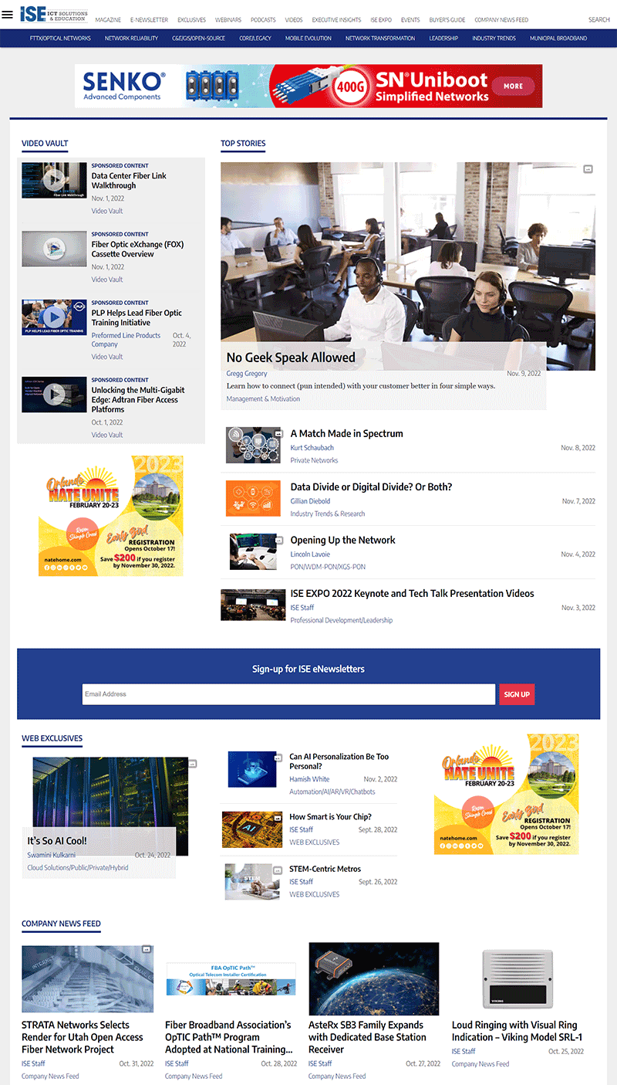Screen dimensions: 617x1085
Task: Click the Viking SRL-1 product thumbnail
Action: (517, 978)
